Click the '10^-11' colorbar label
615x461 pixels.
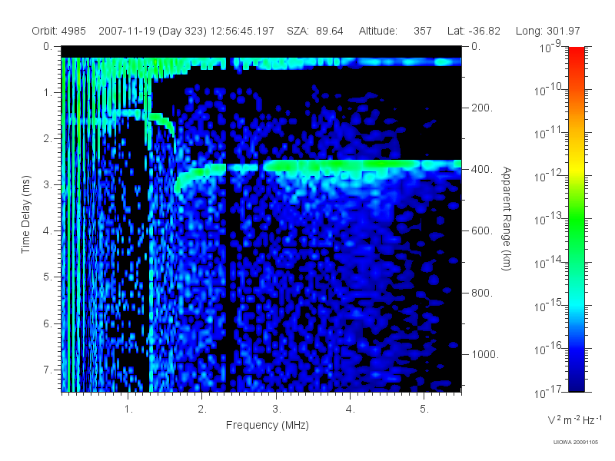[549, 133]
